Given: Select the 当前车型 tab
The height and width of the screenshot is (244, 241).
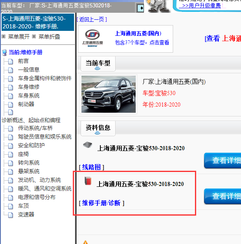Looking at the screenshot, I should (x=98, y=64).
